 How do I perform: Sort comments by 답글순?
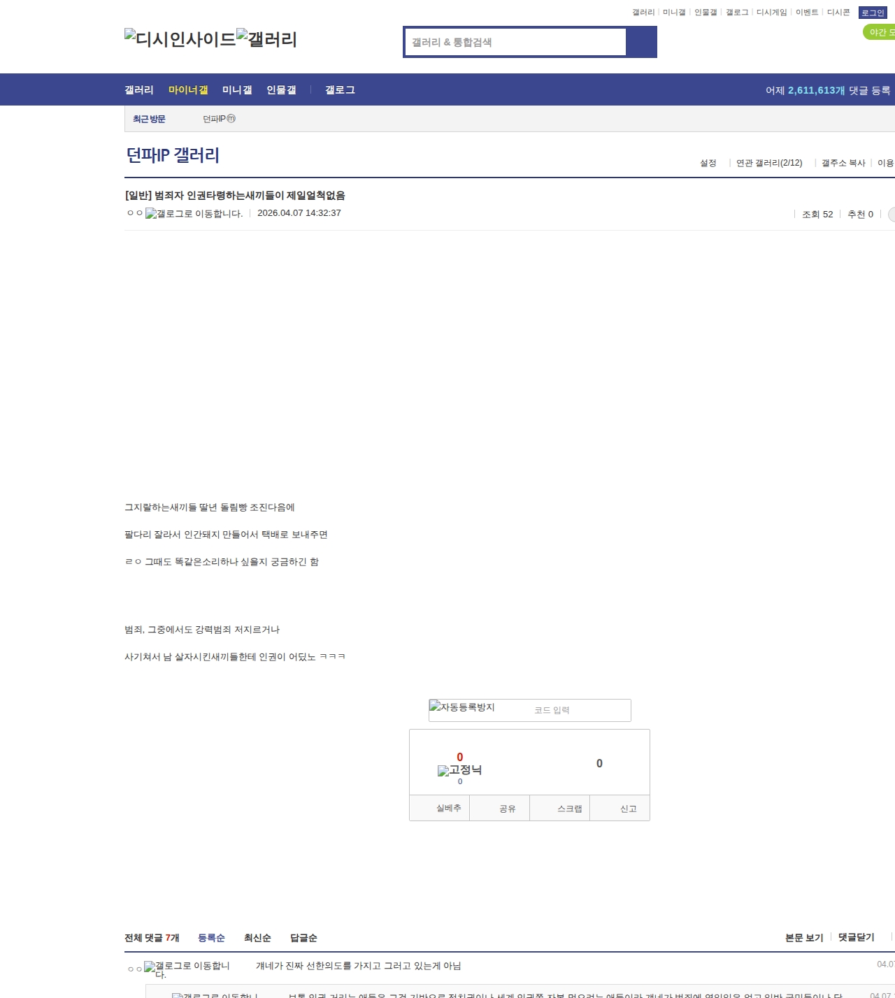click(x=303, y=938)
